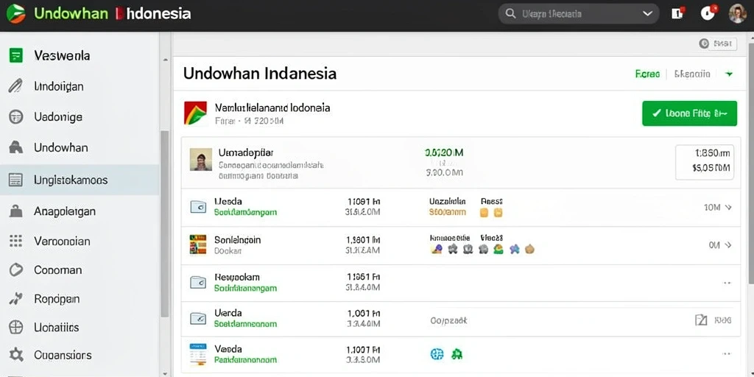The image size is (754, 377).
Task: Click the green app logo in the header
Action: tap(16, 13)
